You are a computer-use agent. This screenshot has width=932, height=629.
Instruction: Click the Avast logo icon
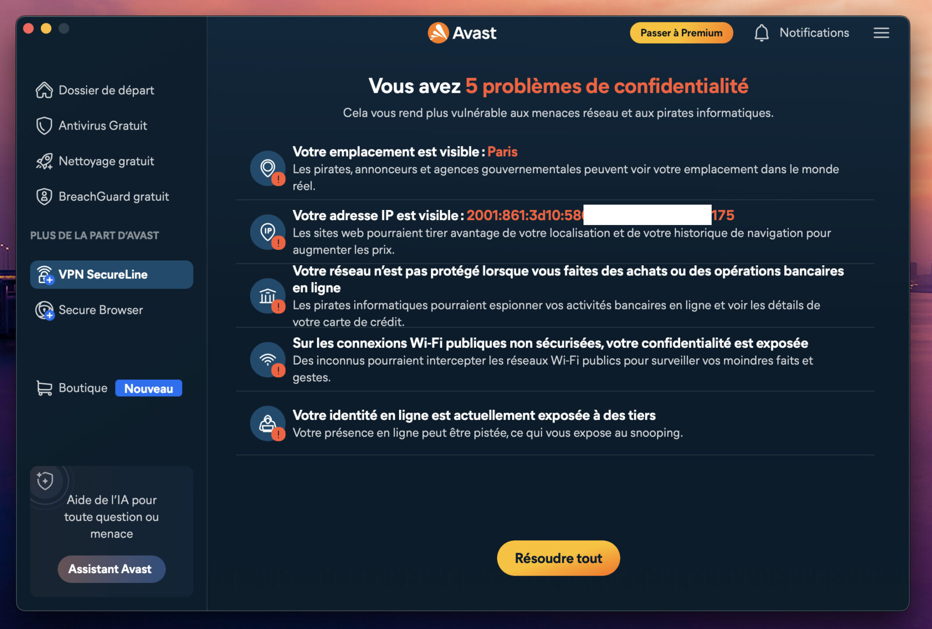tap(438, 33)
